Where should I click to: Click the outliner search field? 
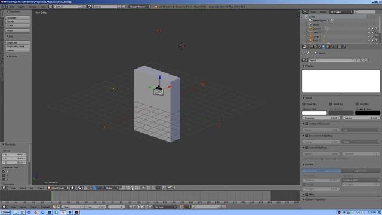[x=365, y=12]
